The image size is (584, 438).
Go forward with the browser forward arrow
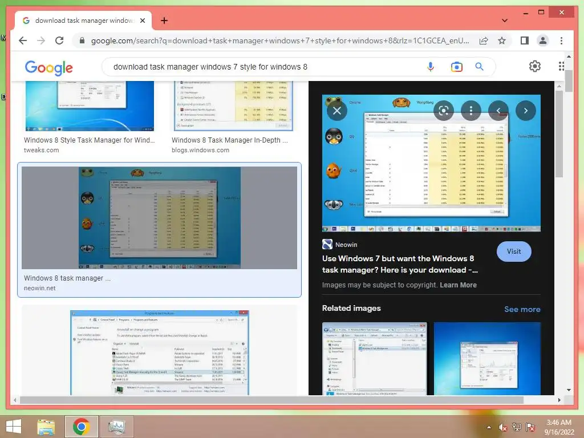tap(41, 40)
